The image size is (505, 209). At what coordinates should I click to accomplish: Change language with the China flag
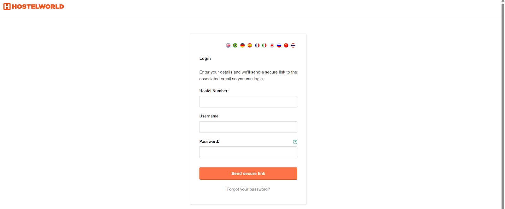(286, 45)
